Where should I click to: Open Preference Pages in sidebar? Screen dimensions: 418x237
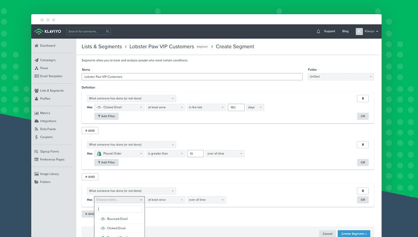[x=52, y=159]
